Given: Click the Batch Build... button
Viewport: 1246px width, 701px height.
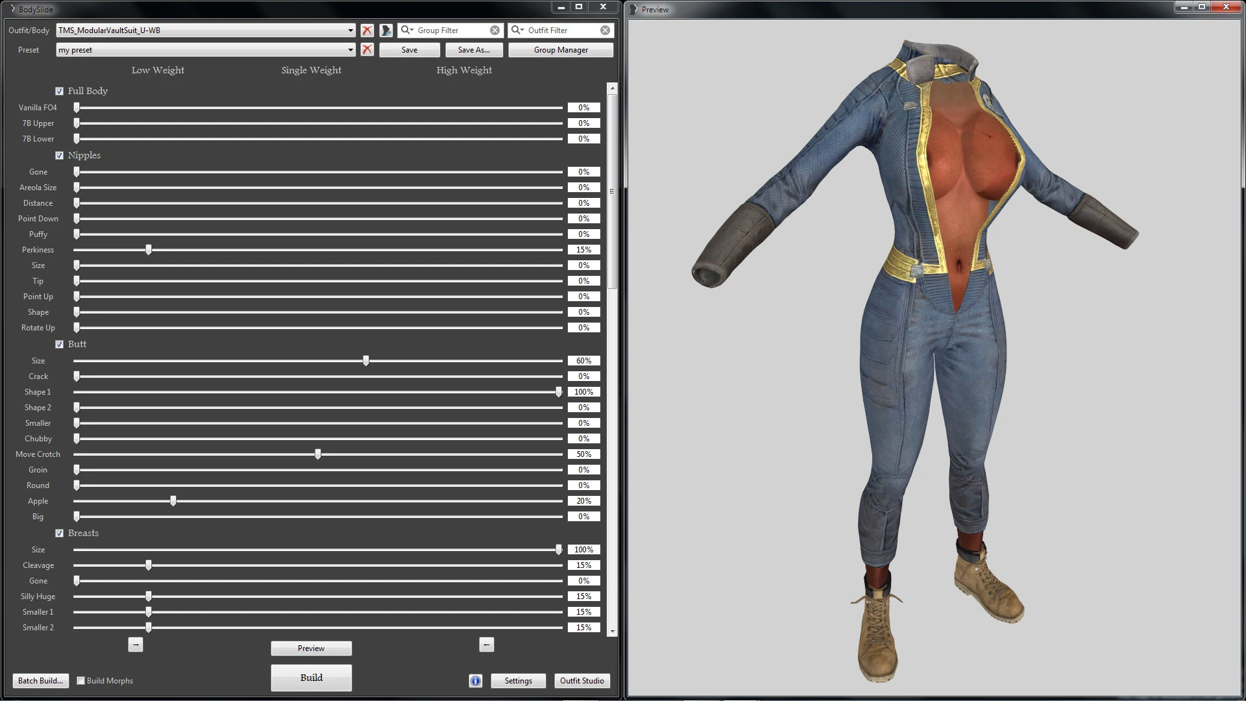Looking at the screenshot, I should pyautogui.click(x=40, y=681).
